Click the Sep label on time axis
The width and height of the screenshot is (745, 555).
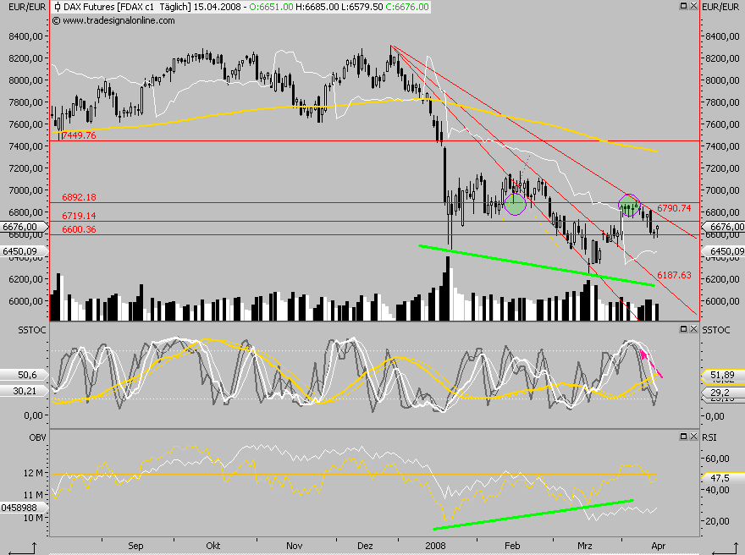point(135,546)
